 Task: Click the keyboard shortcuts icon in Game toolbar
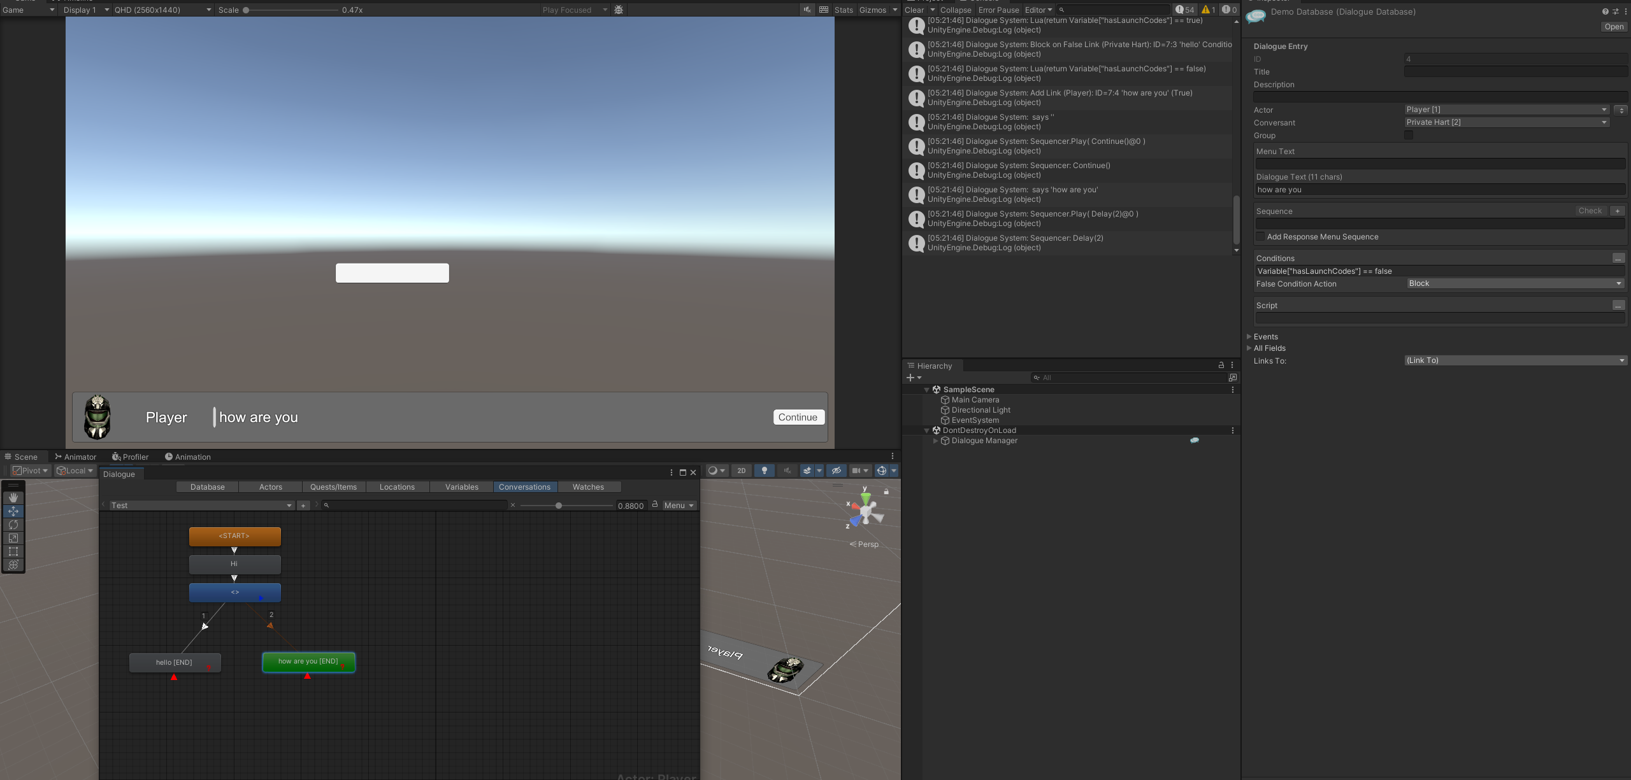[824, 10]
